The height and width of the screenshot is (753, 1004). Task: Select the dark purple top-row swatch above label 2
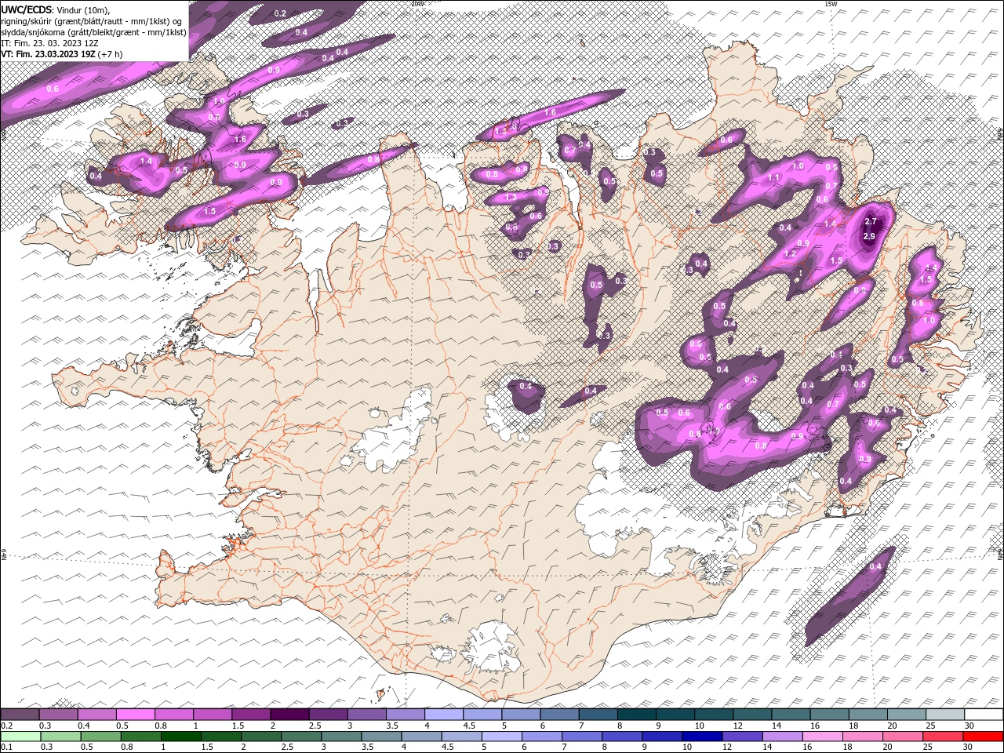coord(289,715)
